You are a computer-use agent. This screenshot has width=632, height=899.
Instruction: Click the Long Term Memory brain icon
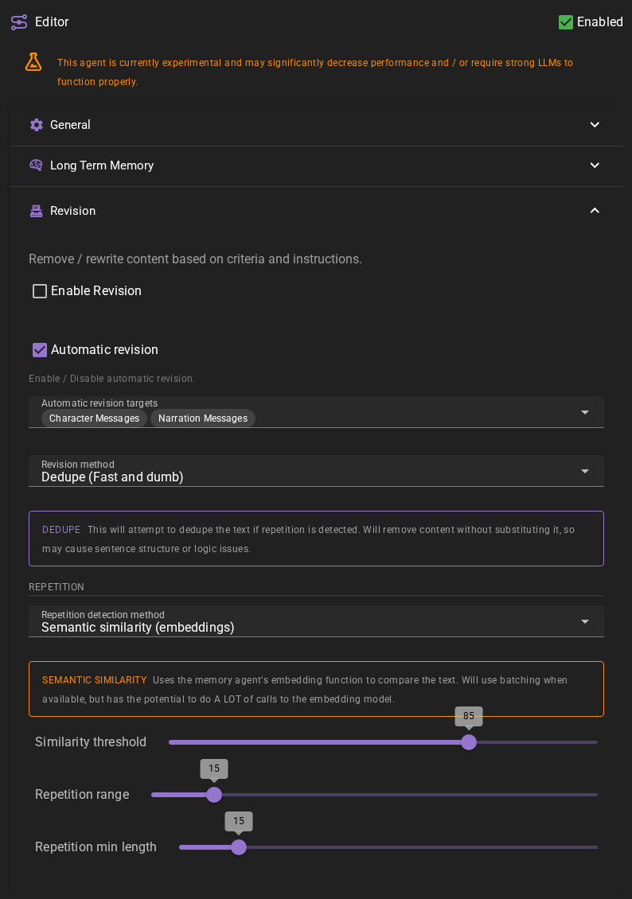[x=36, y=165]
